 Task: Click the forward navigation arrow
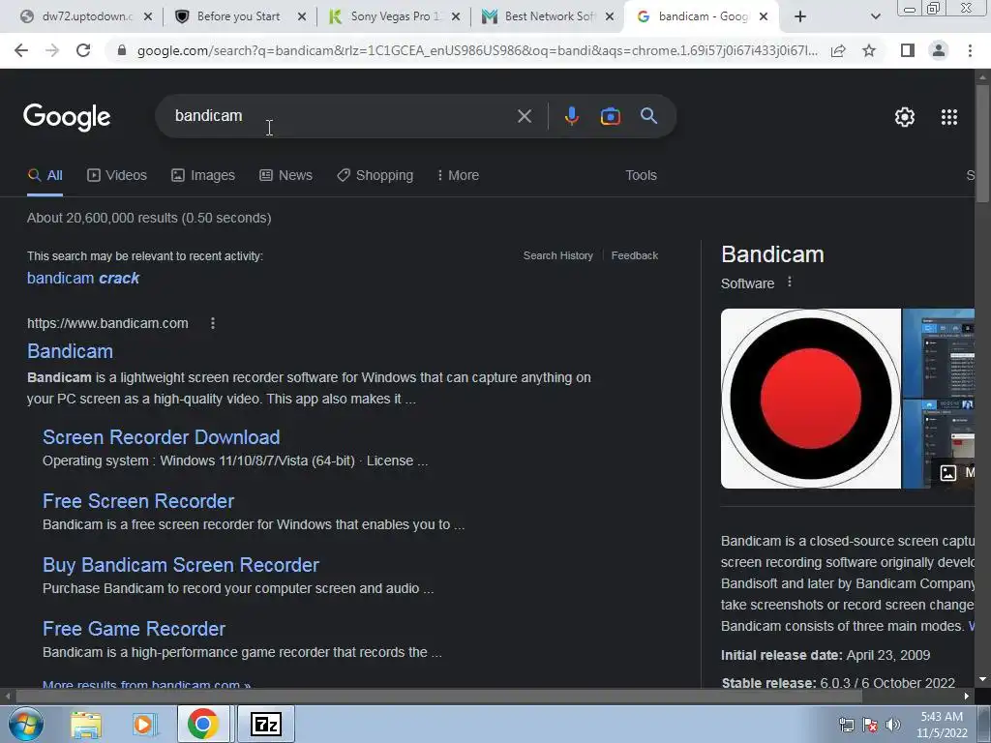(52, 50)
